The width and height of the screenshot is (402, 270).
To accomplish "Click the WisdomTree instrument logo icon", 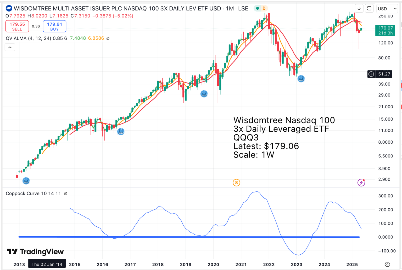I will click(9, 8).
